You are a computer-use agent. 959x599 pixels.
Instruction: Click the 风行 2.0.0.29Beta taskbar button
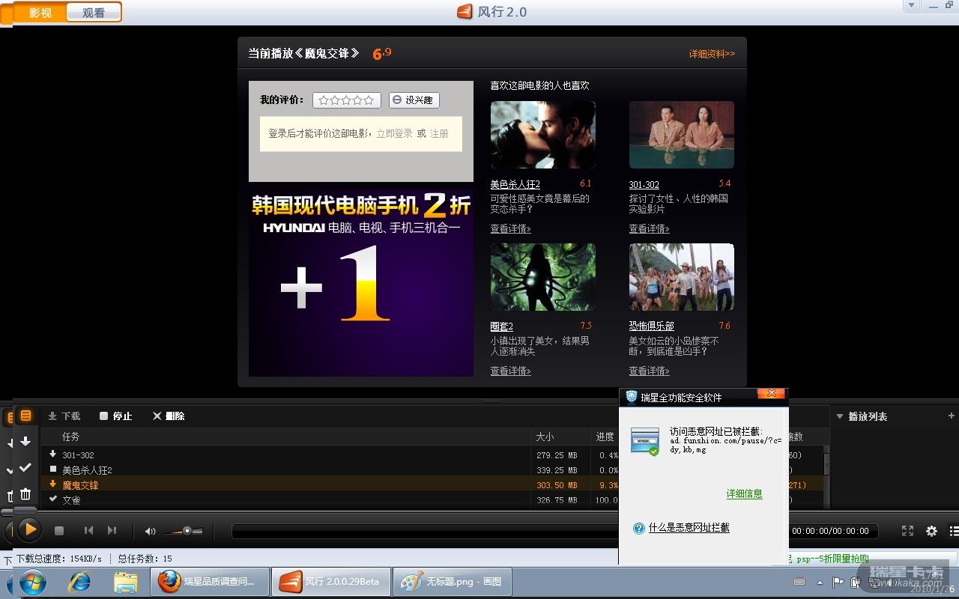tap(331, 582)
